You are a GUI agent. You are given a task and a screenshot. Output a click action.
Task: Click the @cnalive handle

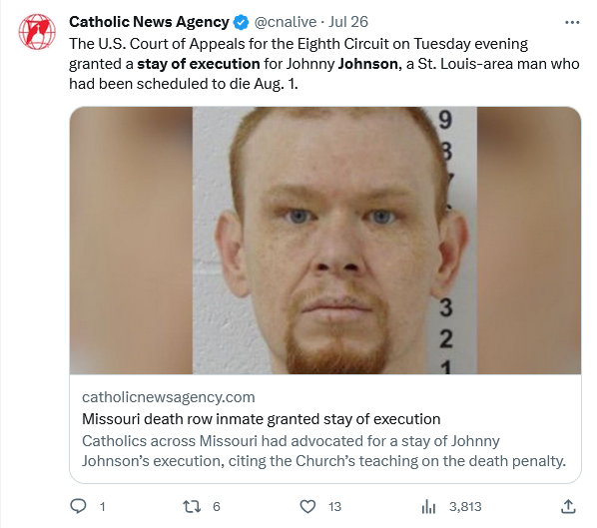[286, 22]
